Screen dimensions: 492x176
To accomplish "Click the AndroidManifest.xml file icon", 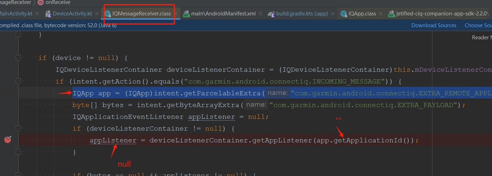I will pyautogui.click(x=186, y=14).
